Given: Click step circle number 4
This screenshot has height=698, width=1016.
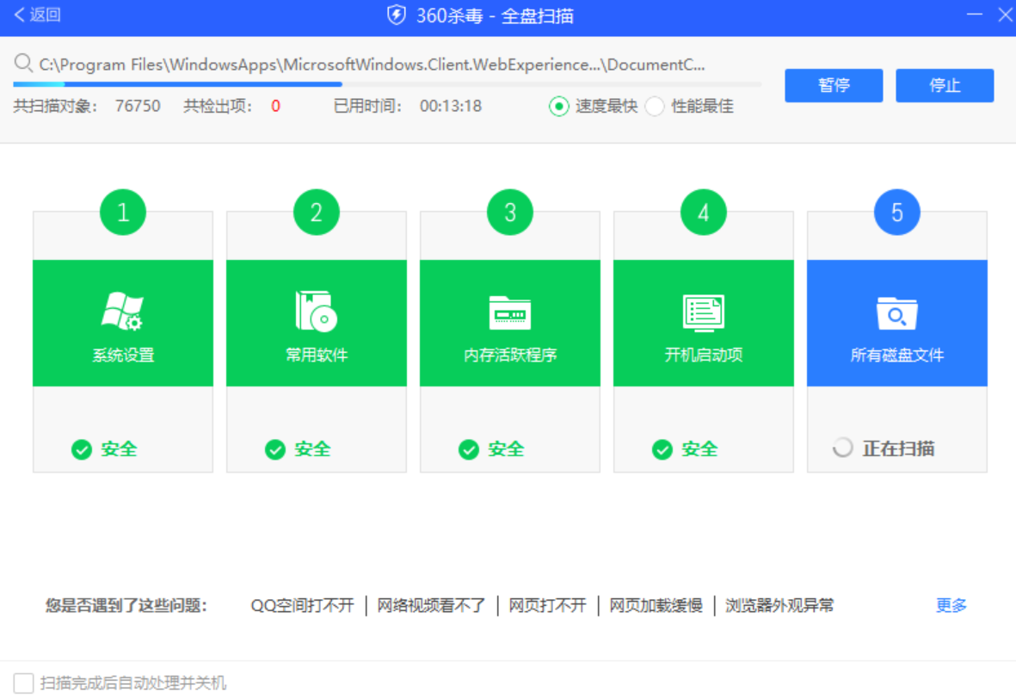Looking at the screenshot, I should (704, 213).
